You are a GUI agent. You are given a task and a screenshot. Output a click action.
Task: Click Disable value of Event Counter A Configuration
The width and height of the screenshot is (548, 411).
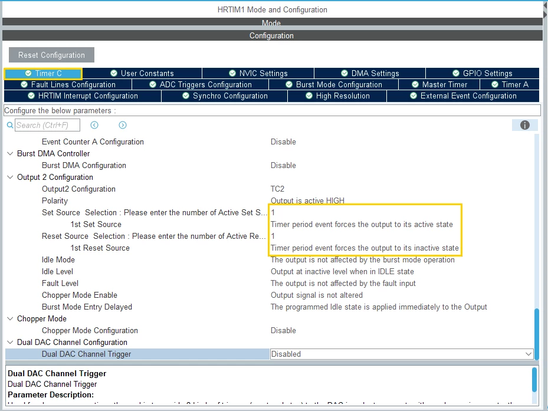pos(283,142)
